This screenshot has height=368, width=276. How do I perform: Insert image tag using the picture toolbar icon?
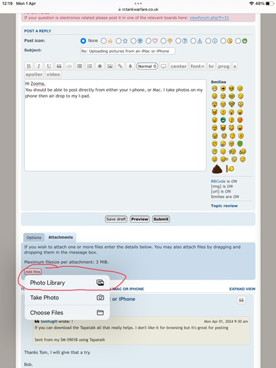click(x=110, y=66)
